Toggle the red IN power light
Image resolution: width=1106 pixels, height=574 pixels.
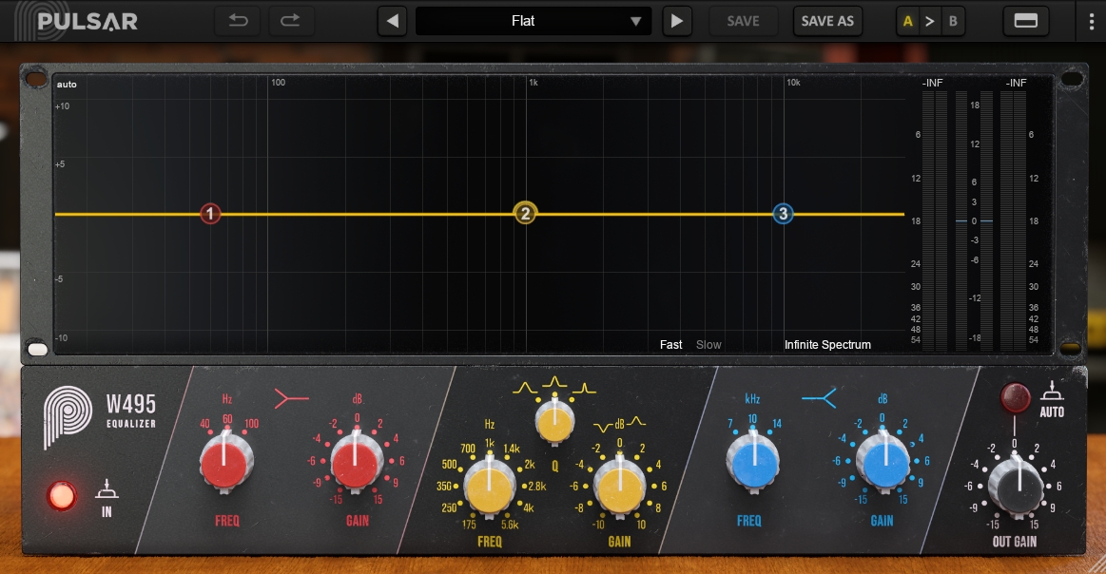(x=62, y=496)
